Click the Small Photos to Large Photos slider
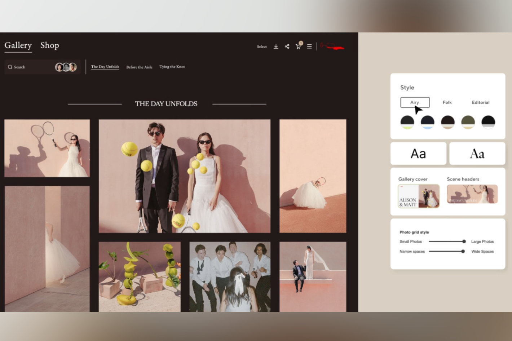The image size is (512, 341). tap(447, 242)
